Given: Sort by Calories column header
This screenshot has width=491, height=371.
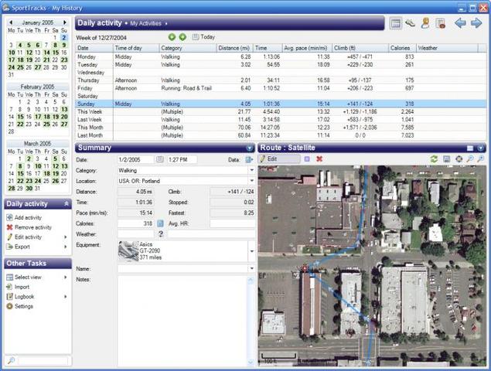Looking at the screenshot, I should 402,48.
